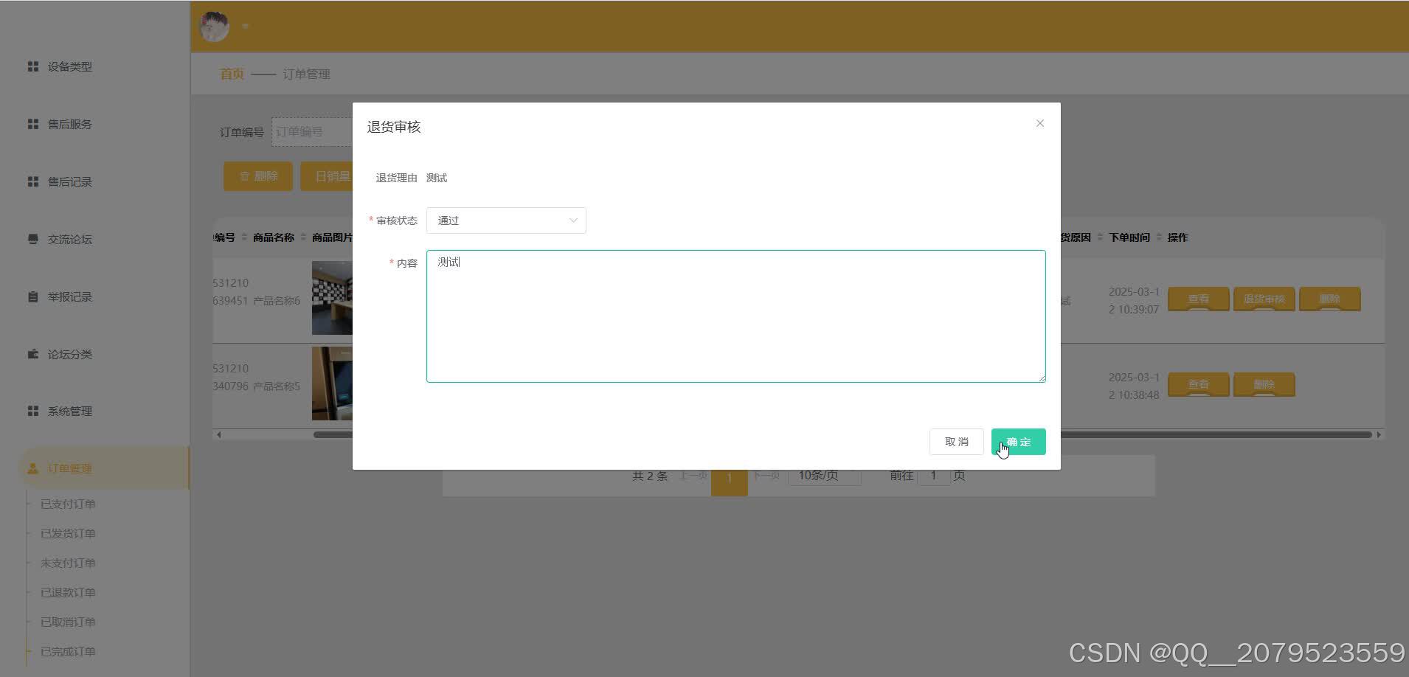Image resolution: width=1409 pixels, height=677 pixels.
Task: Click the 举报记录 clipboard icon
Action: tap(32, 296)
